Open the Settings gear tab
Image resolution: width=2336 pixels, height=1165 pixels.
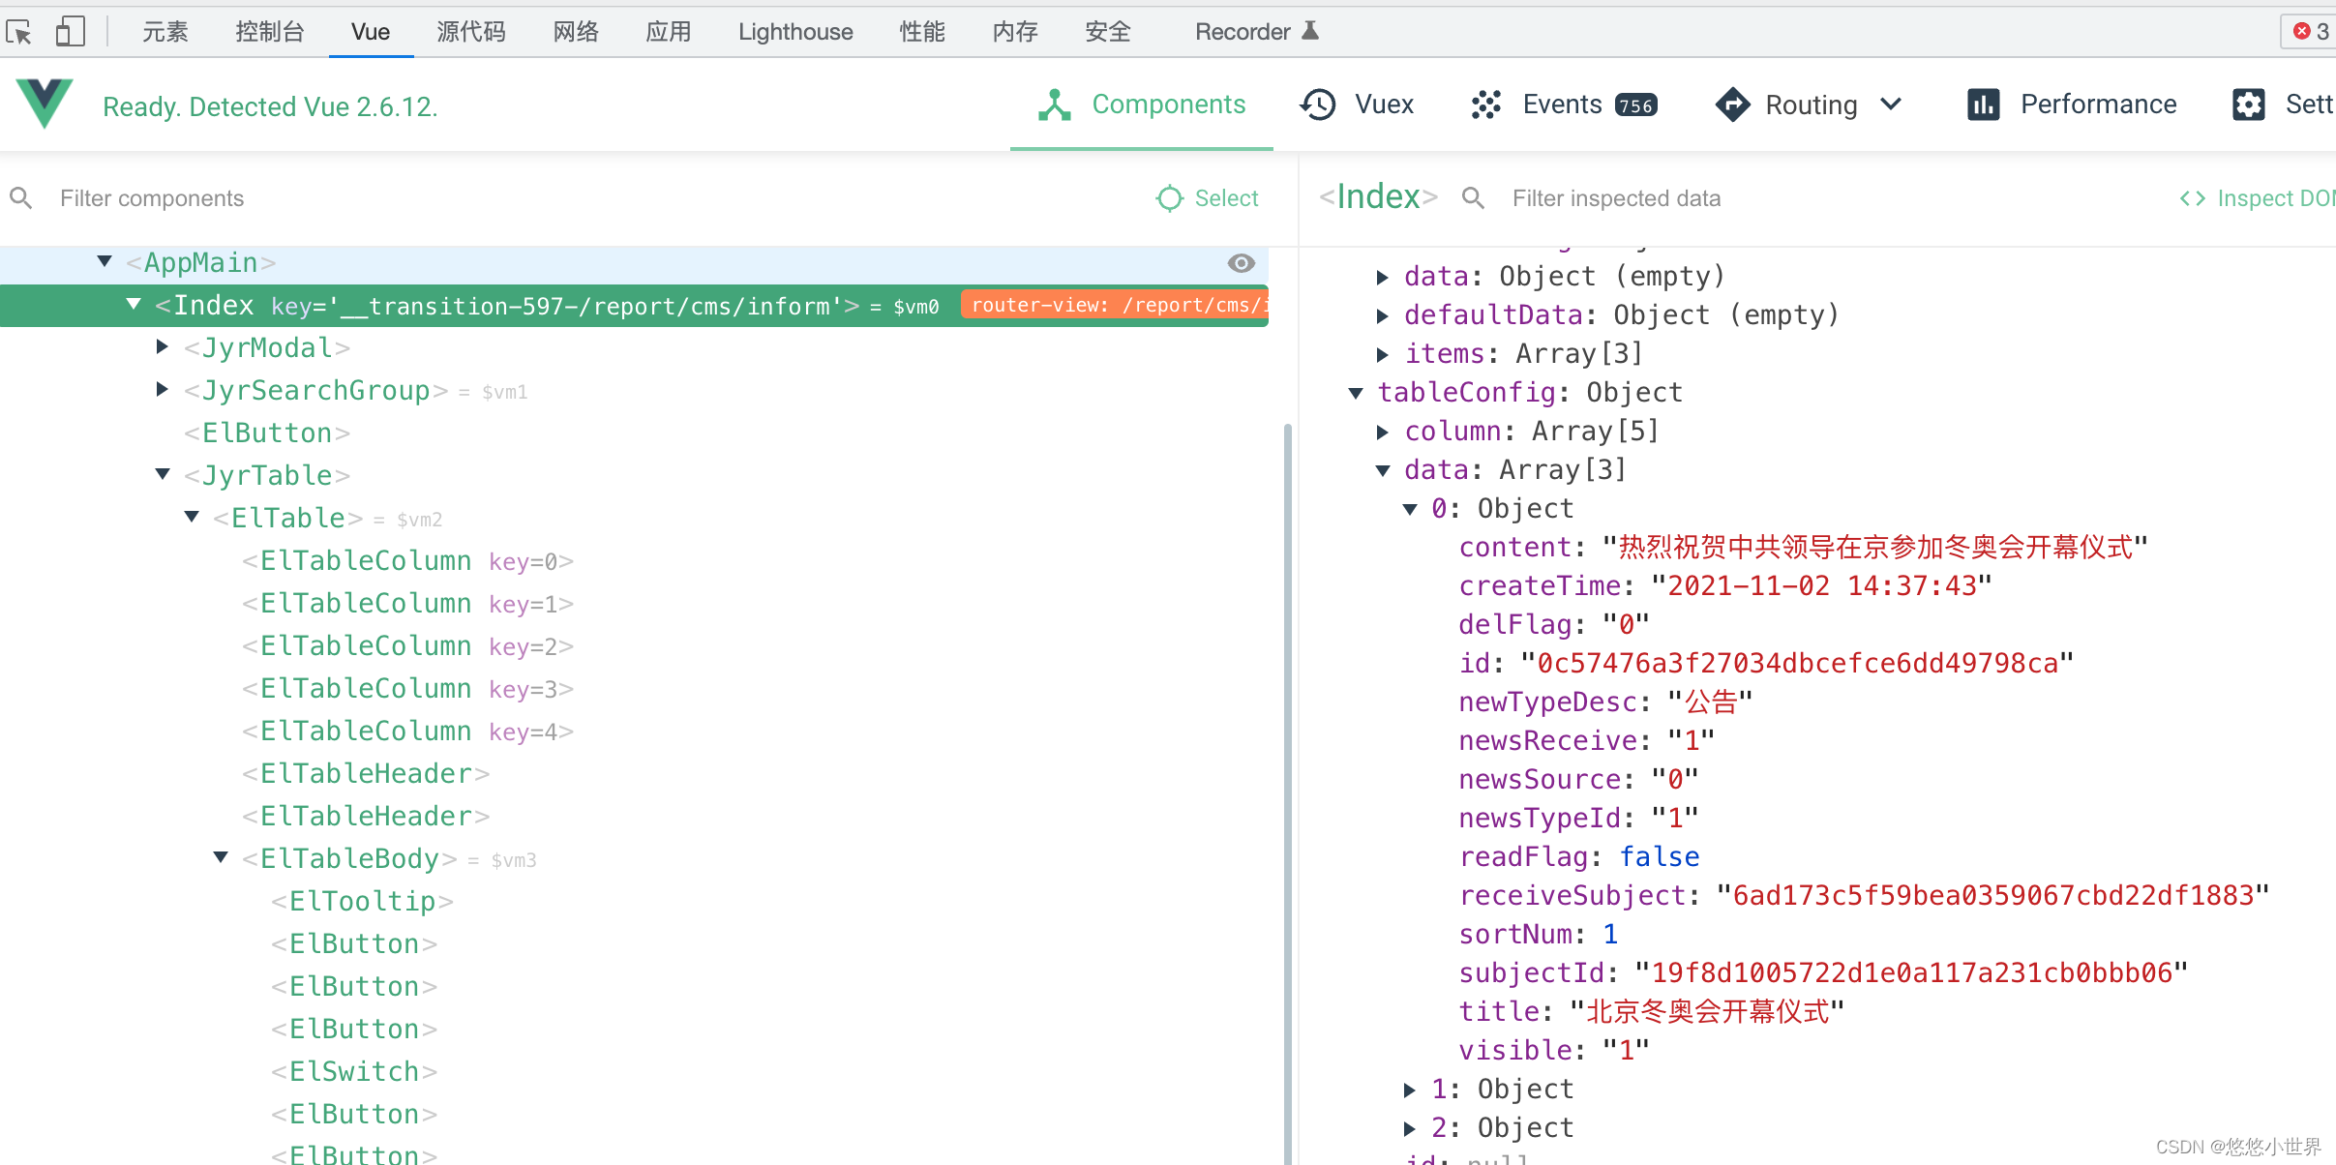click(2249, 105)
